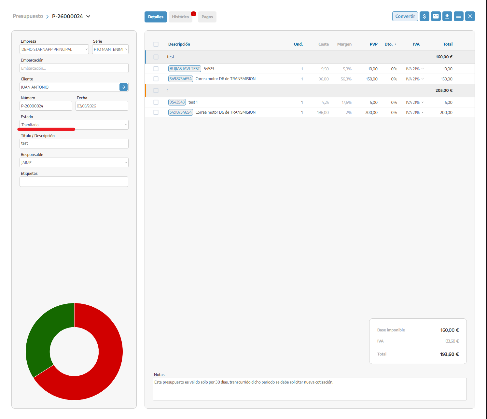Close the budget with X icon

point(470,16)
